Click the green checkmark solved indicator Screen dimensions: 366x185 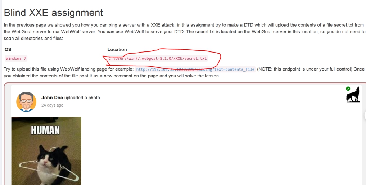pos(348,89)
